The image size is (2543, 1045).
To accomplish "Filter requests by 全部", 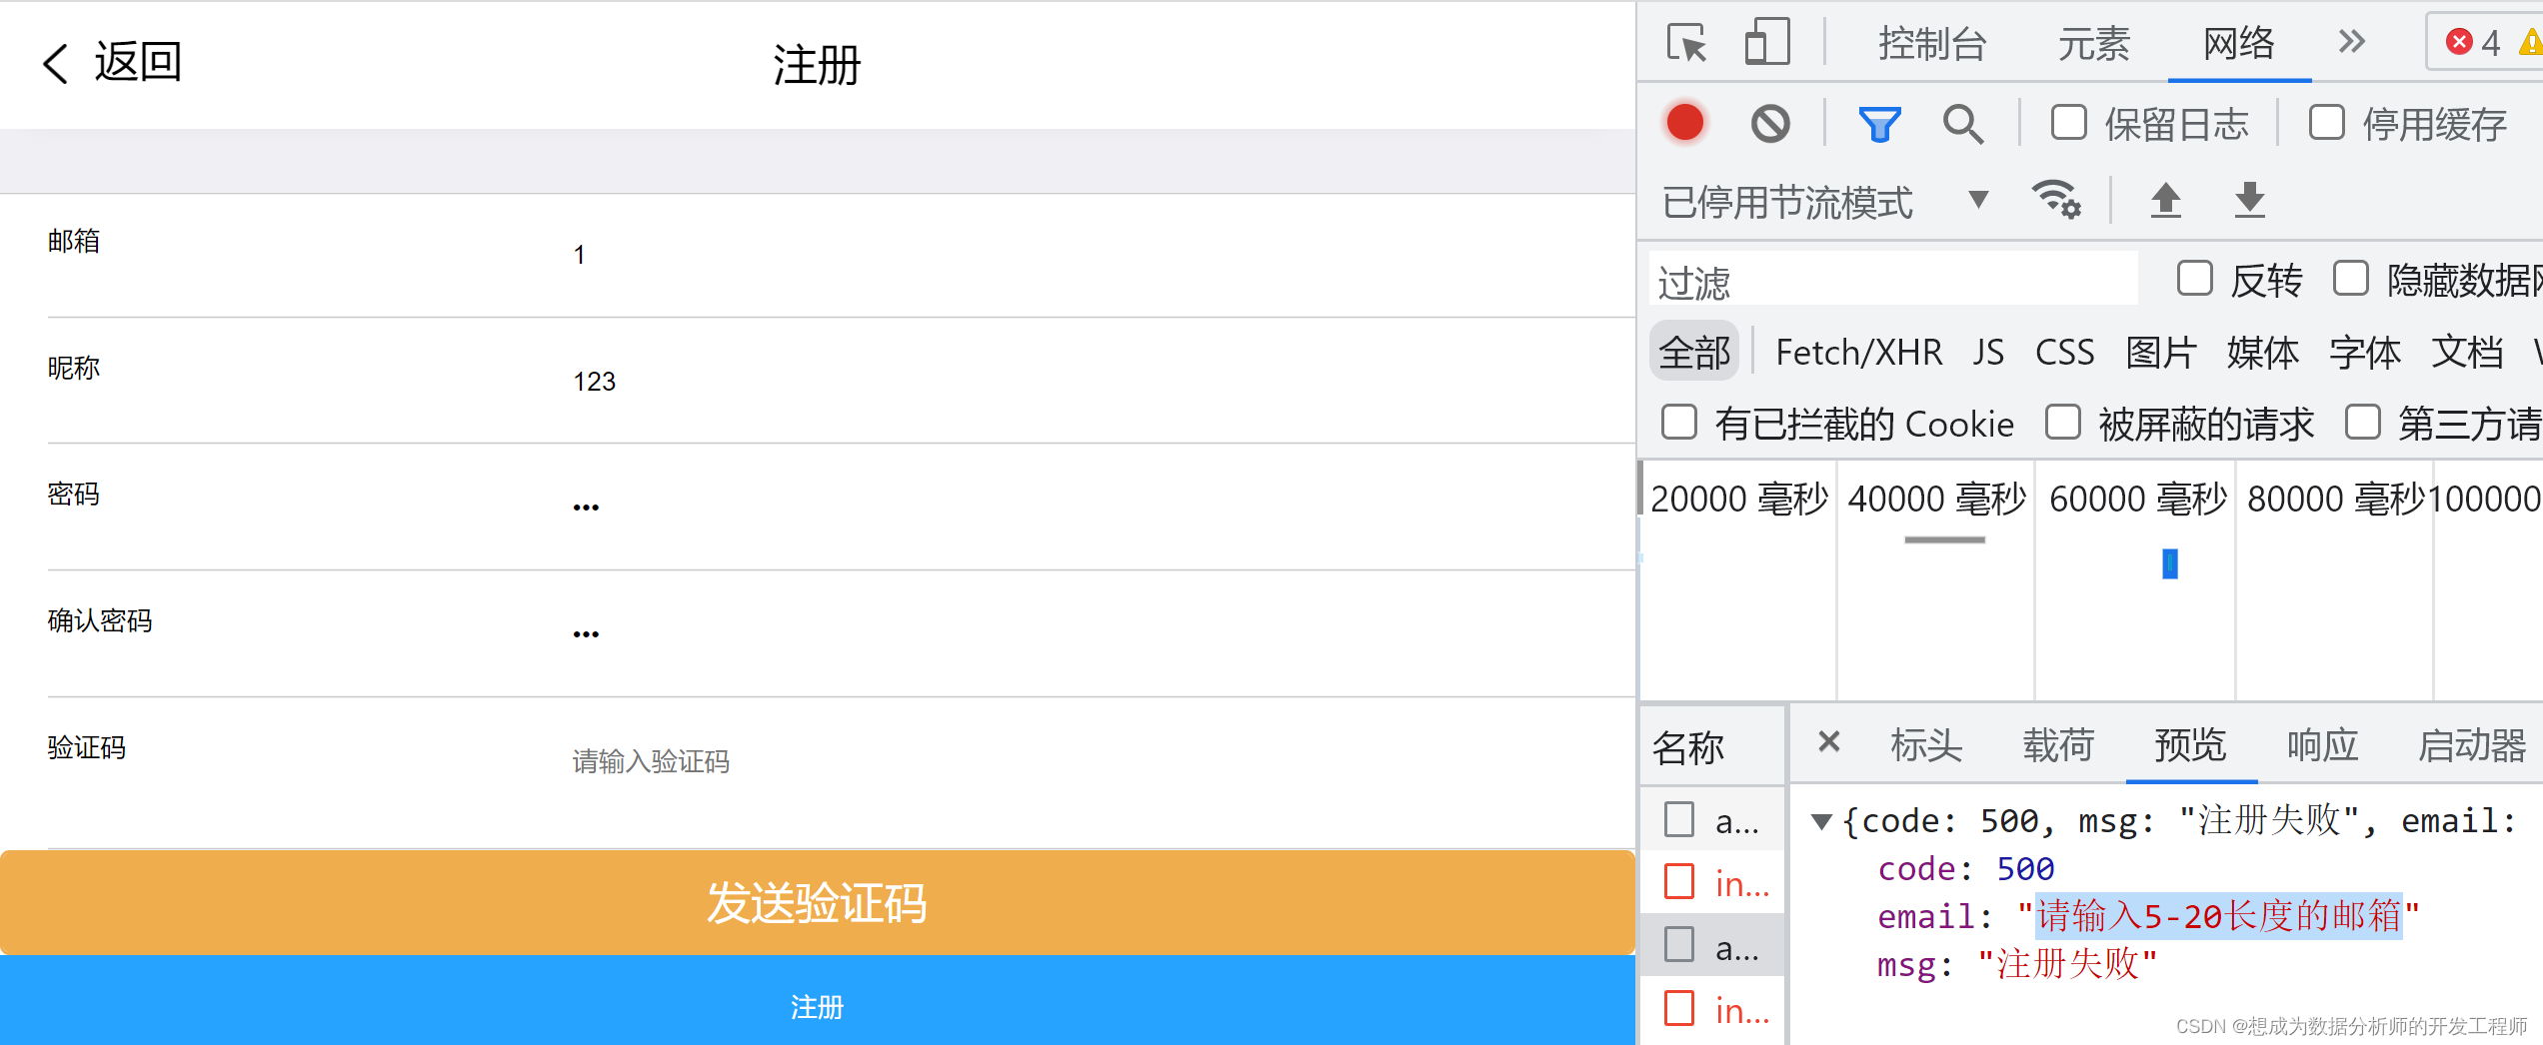I will [x=1694, y=353].
